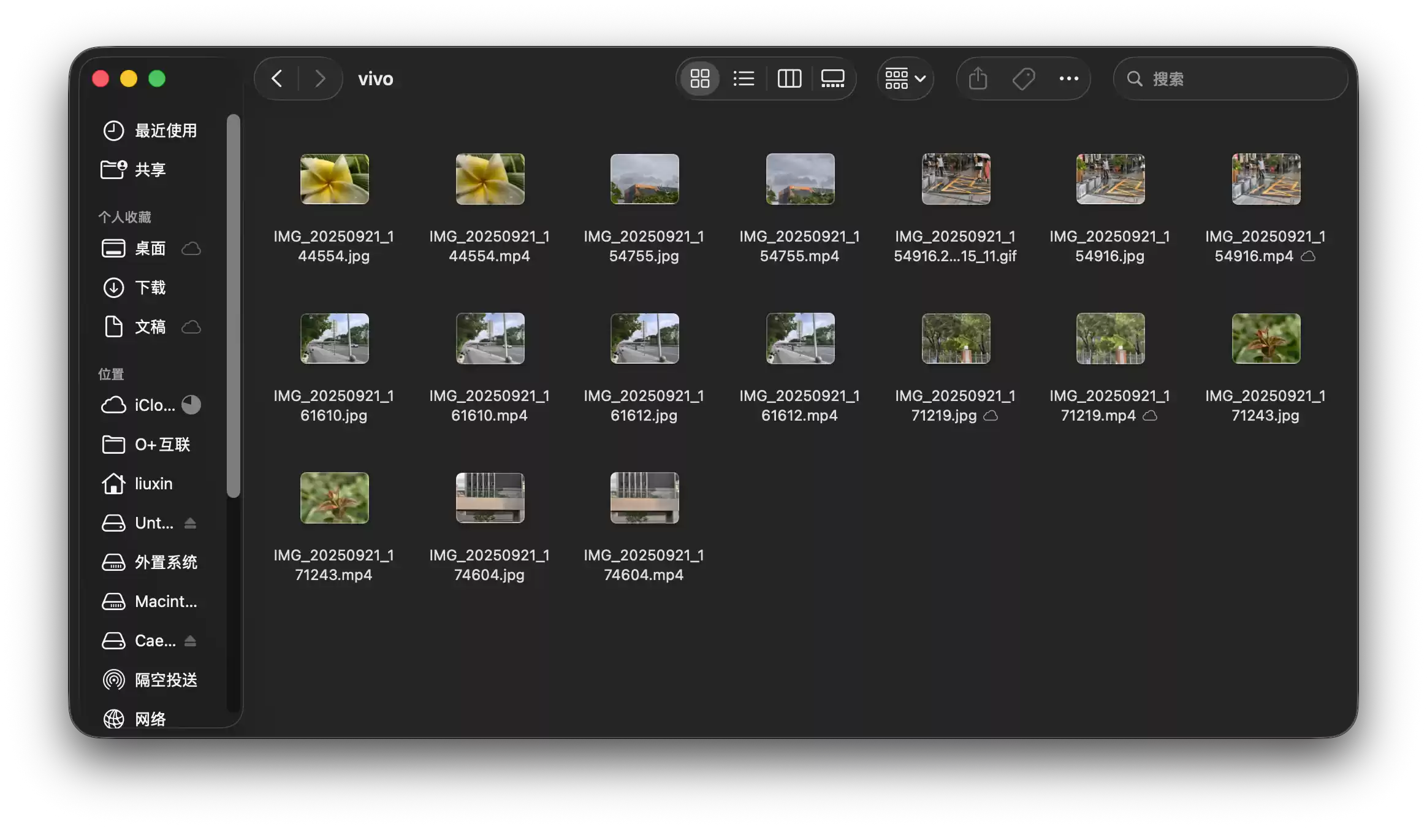This screenshot has width=1427, height=829.
Task: Click the sidebar scrollbar
Action: (233, 307)
